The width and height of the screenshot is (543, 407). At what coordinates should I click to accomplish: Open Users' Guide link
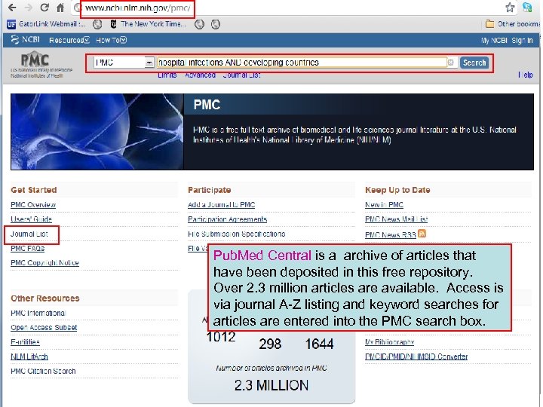31,219
